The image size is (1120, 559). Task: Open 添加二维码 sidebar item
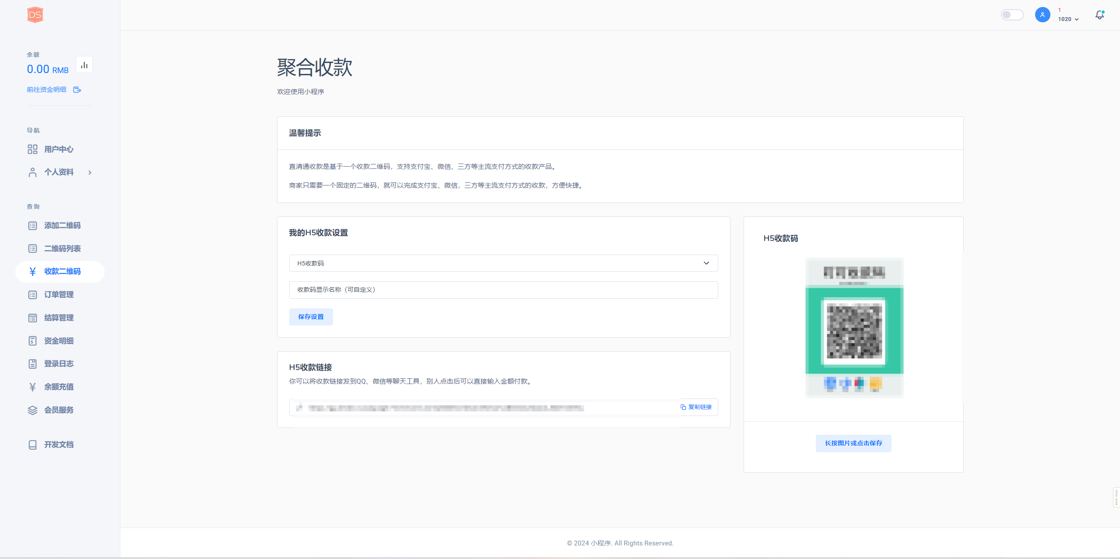(62, 226)
